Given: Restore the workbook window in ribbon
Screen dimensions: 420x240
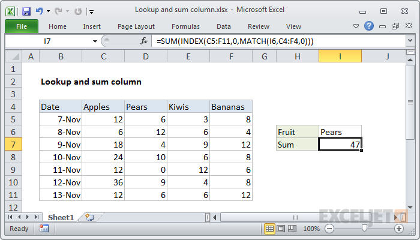Looking at the screenshot, I should tap(395, 26).
